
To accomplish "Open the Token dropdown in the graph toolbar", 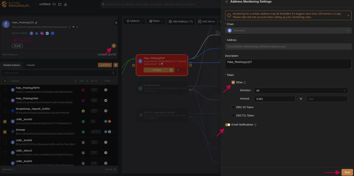I will click(156, 21).
